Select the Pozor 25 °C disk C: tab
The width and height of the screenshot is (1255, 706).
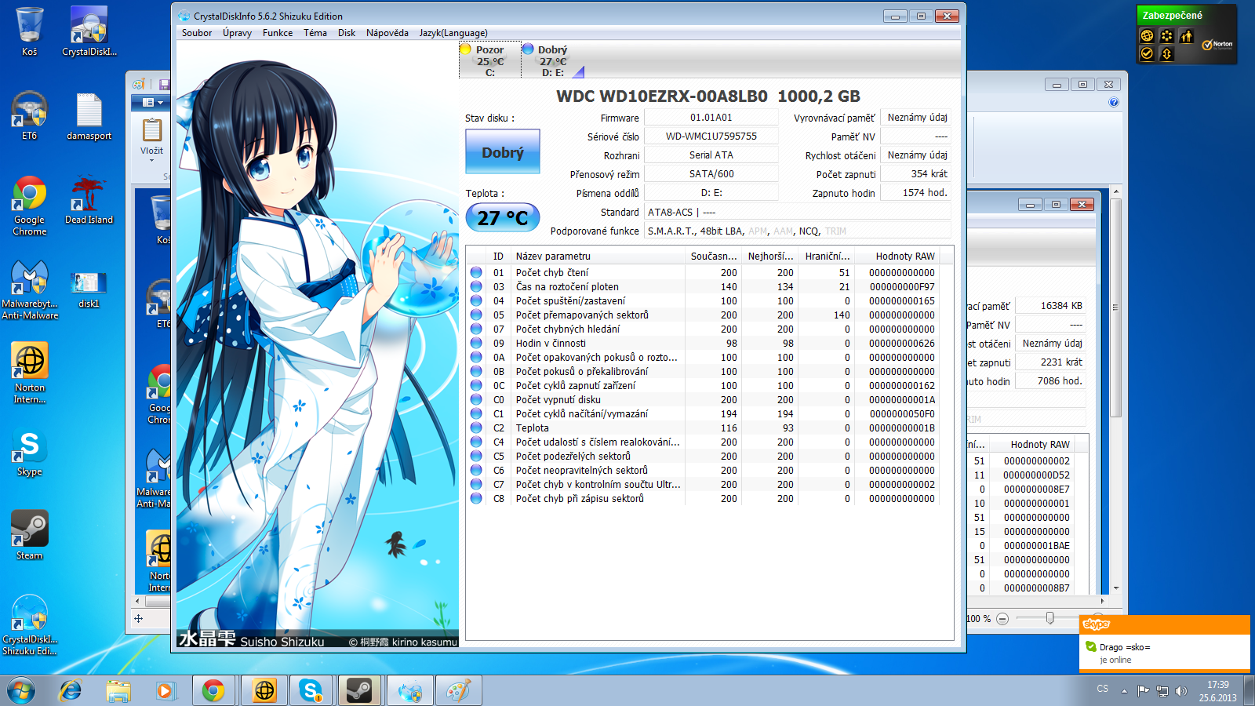click(x=490, y=60)
